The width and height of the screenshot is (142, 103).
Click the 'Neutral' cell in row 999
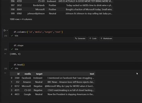(52, 13)
